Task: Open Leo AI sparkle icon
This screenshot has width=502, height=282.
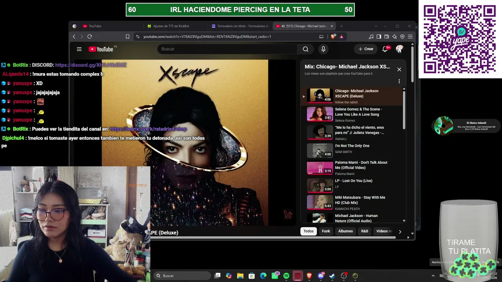Action: [x=395, y=36]
